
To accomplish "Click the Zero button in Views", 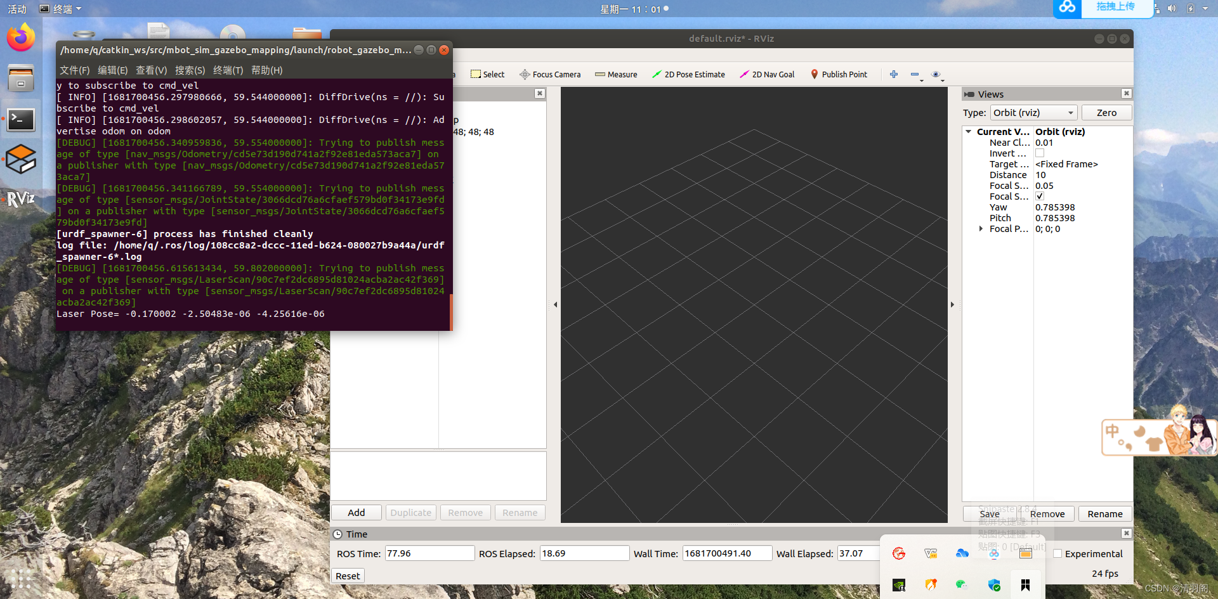I will point(1106,113).
